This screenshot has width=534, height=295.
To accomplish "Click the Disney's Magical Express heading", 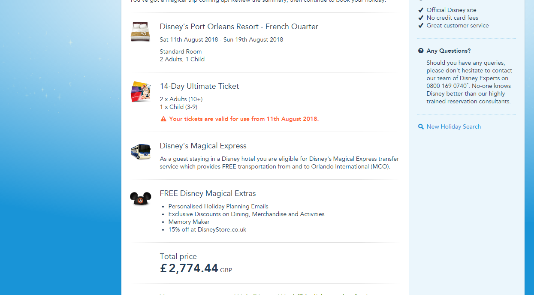I will pyautogui.click(x=203, y=146).
